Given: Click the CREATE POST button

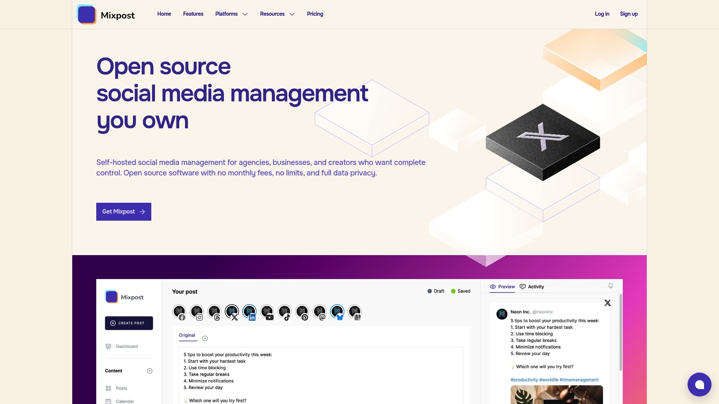Looking at the screenshot, I should [x=129, y=323].
